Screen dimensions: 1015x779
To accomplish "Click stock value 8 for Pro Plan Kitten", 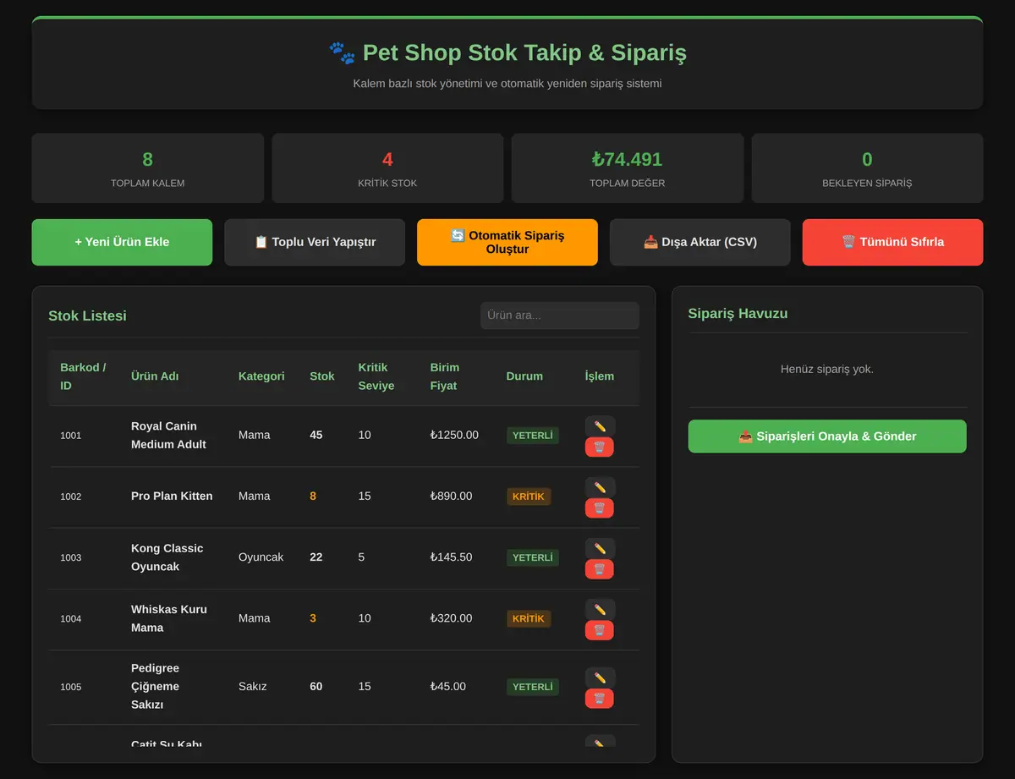I will 313,496.
